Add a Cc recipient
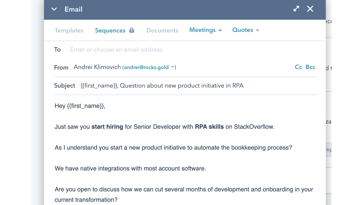The height and width of the screenshot is (205, 364). click(298, 67)
